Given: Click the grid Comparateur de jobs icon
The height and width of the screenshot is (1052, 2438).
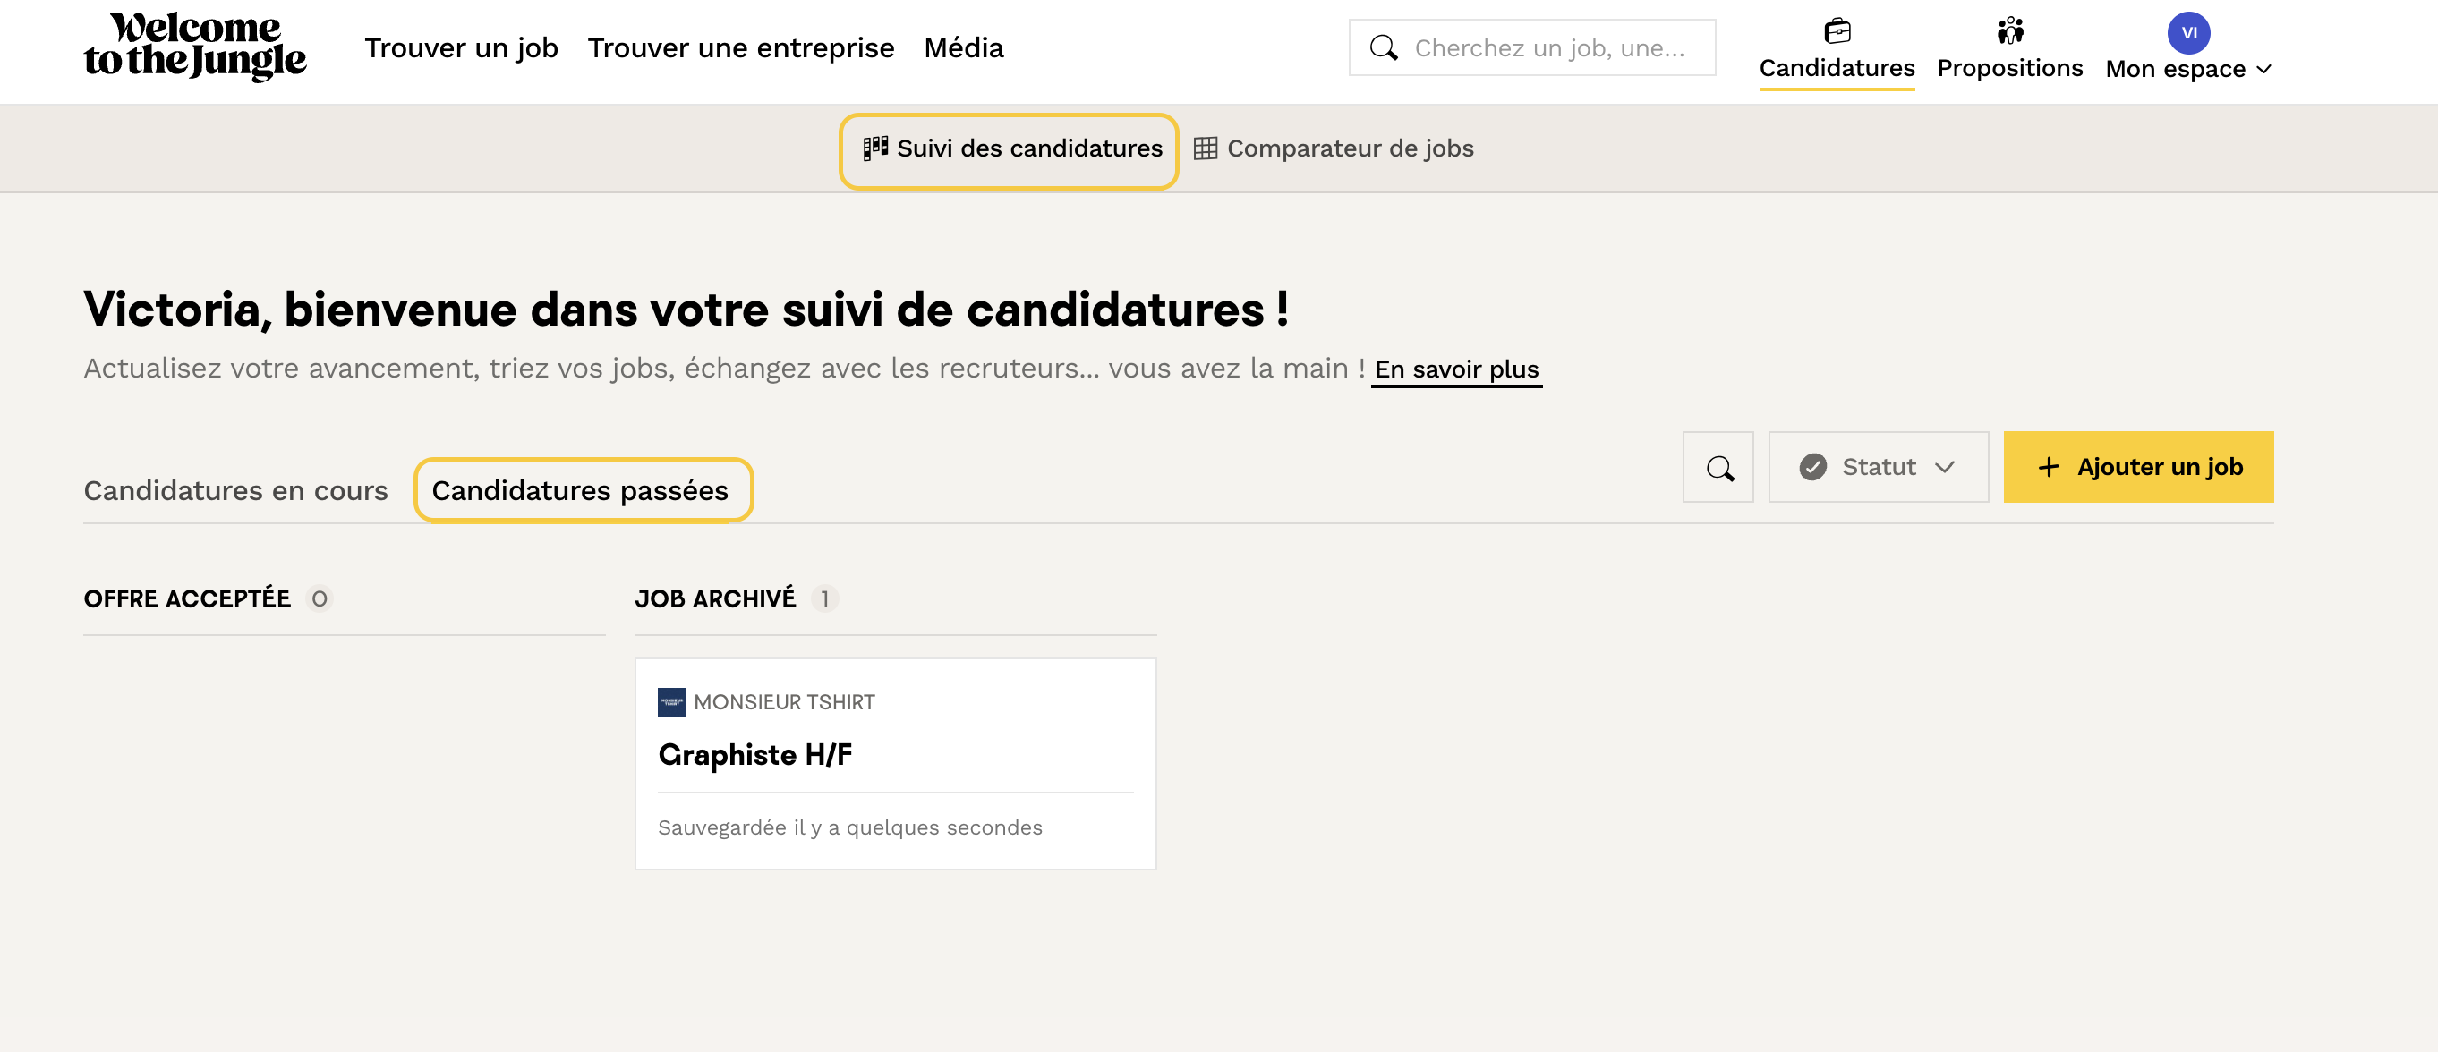Looking at the screenshot, I should tap(1205, 148).
